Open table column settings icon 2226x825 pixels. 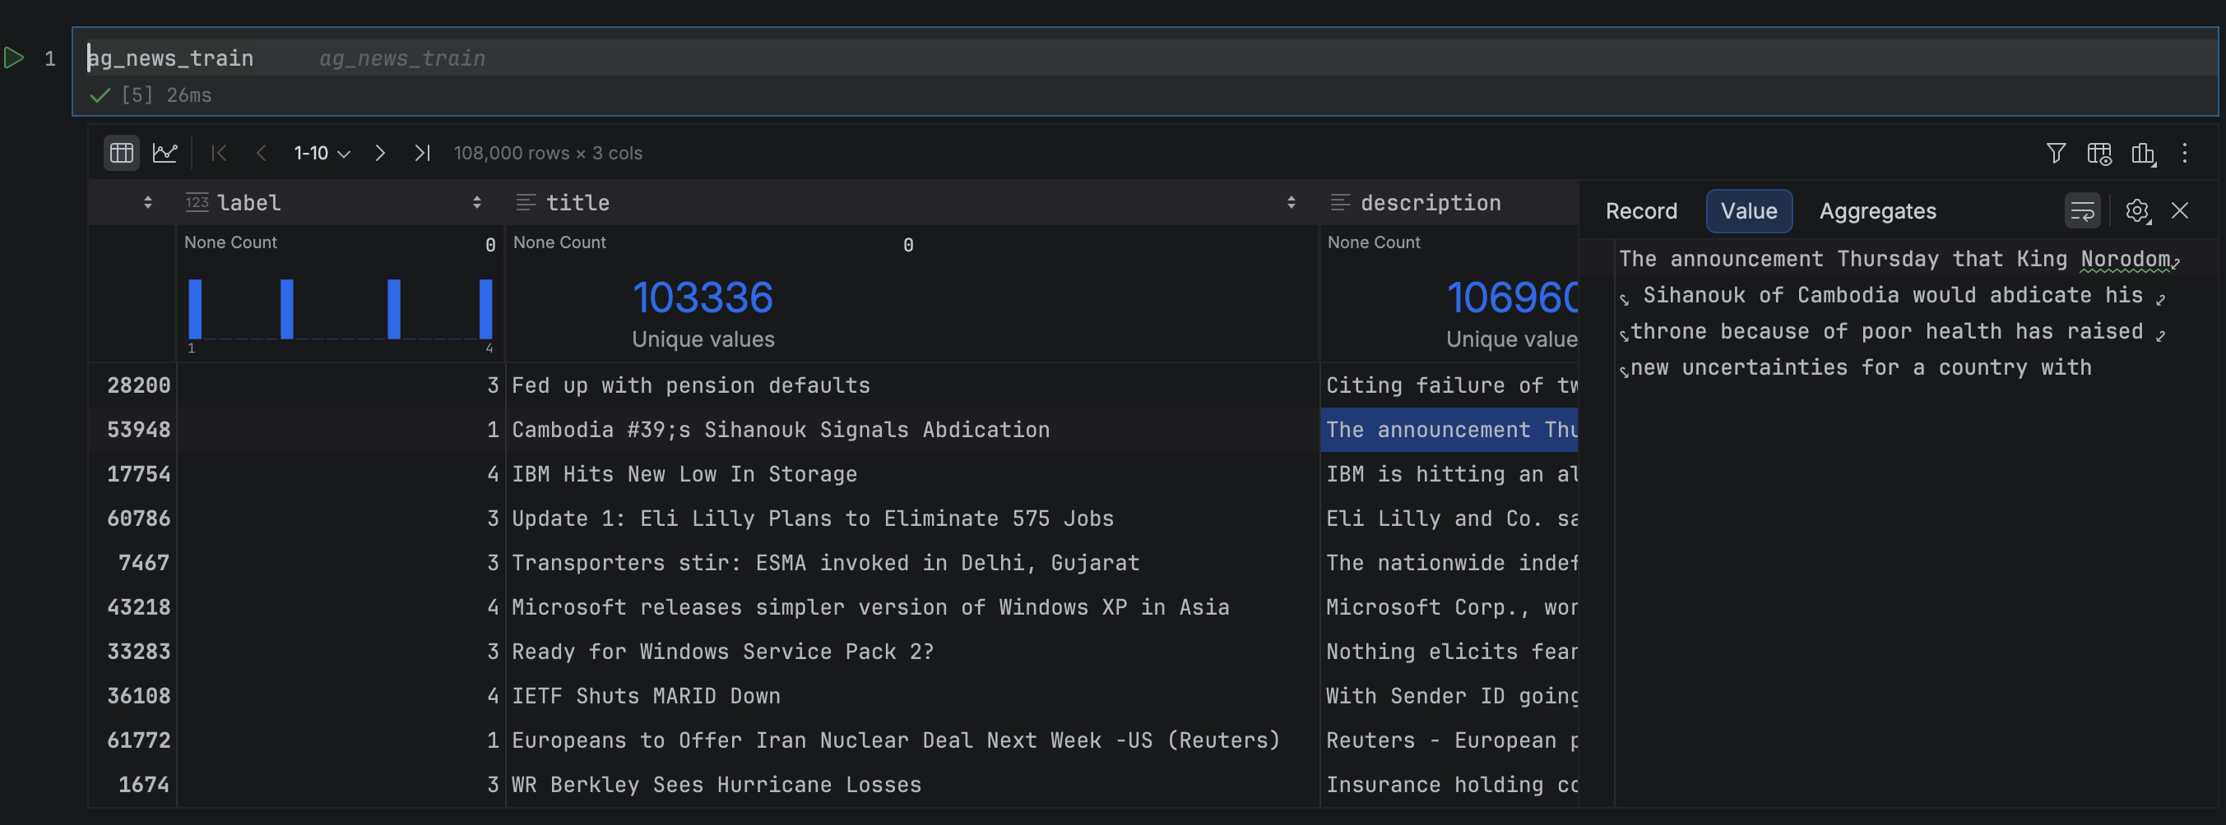click(2099, 153)
